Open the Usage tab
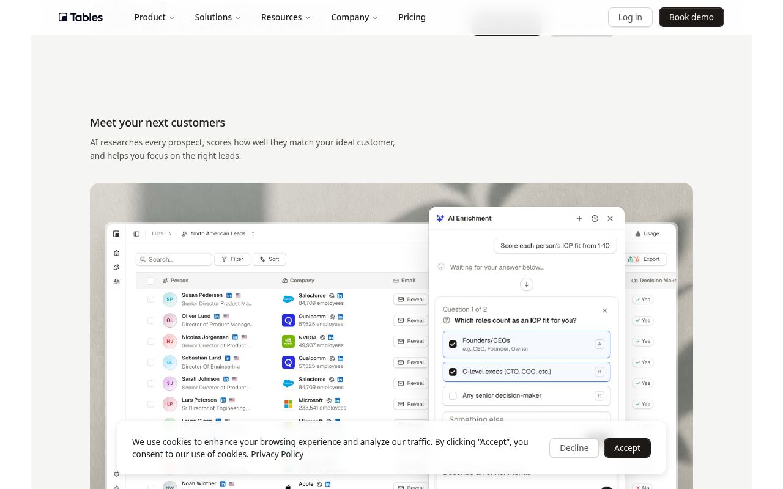 pyautogui.click(x=647, y=233)
